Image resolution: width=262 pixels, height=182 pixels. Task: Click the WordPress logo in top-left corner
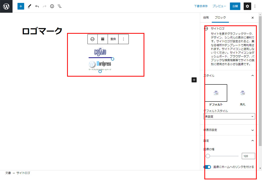coord(6,6)
